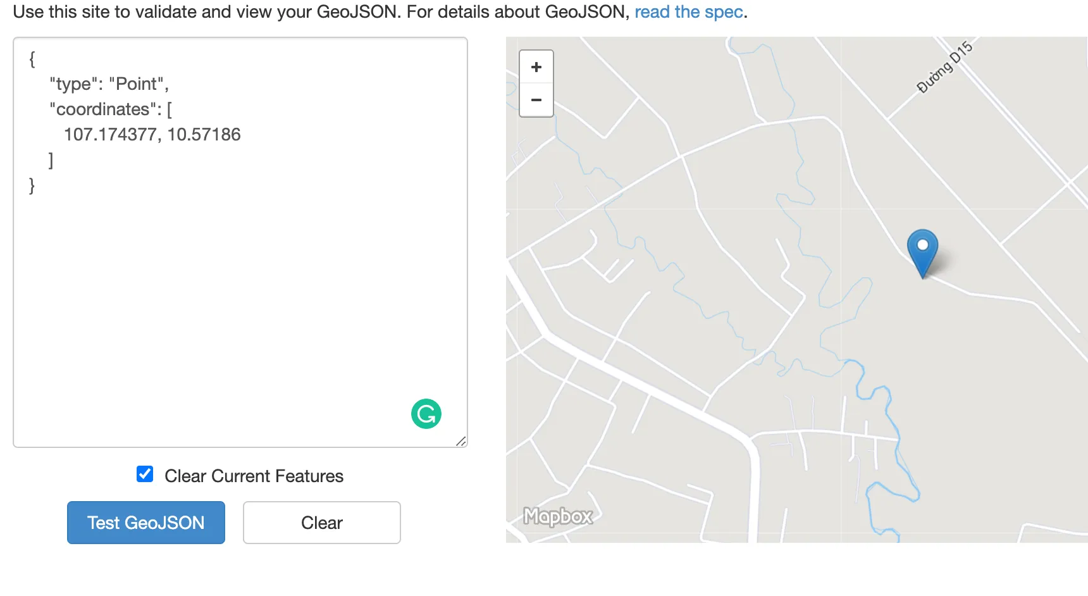Zoom out using the map minus icon

coord(536,100)
